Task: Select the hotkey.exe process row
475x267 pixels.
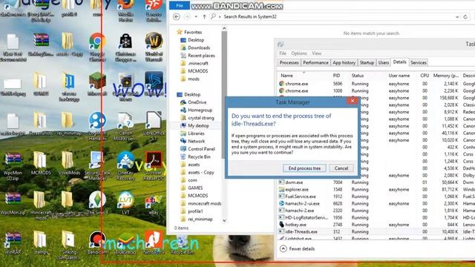Action: (376, 225)
